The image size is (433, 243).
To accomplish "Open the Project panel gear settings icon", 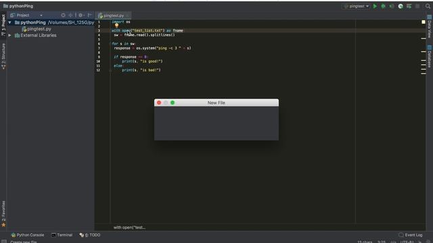I will (x=81, y=15).
